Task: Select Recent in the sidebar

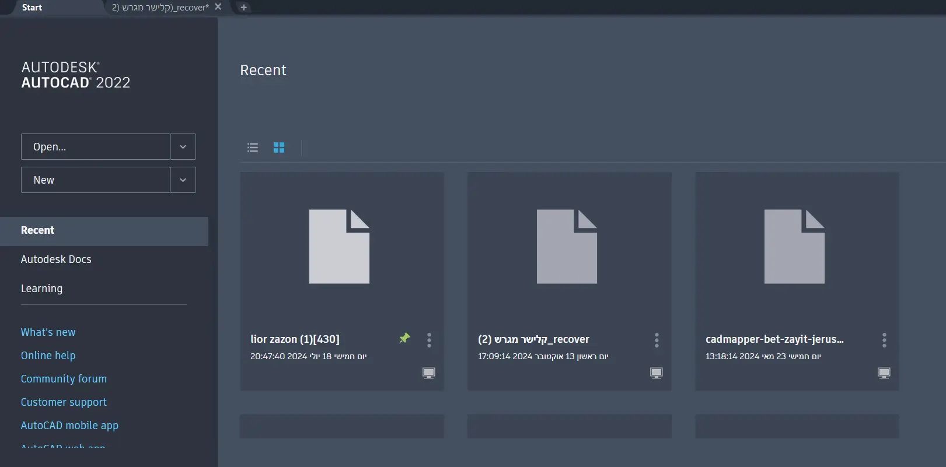Action: (x=104, y=231)
